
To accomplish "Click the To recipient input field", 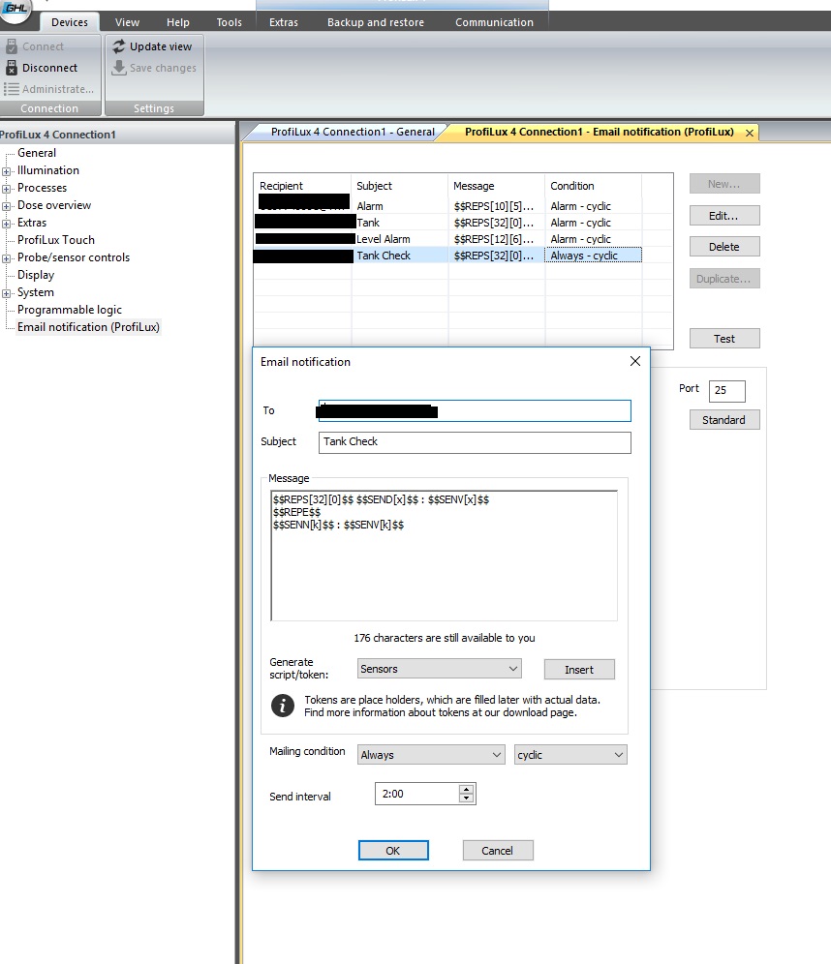I will pos(475,410).
